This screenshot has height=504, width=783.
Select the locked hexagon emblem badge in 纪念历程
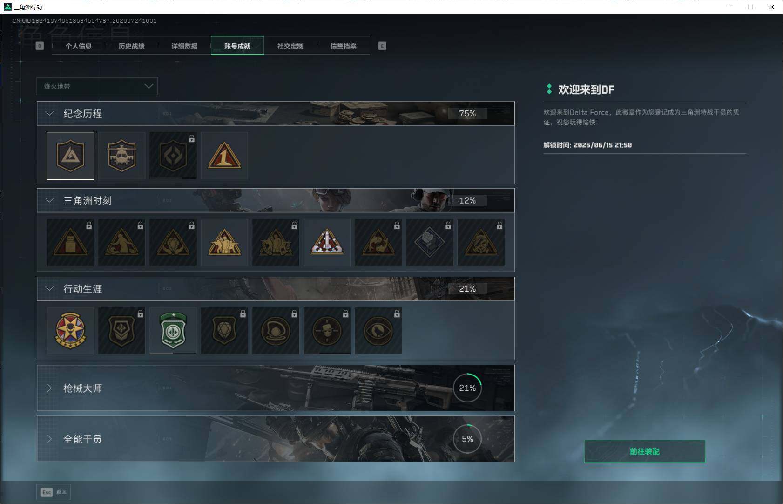(x=173, y=156)
